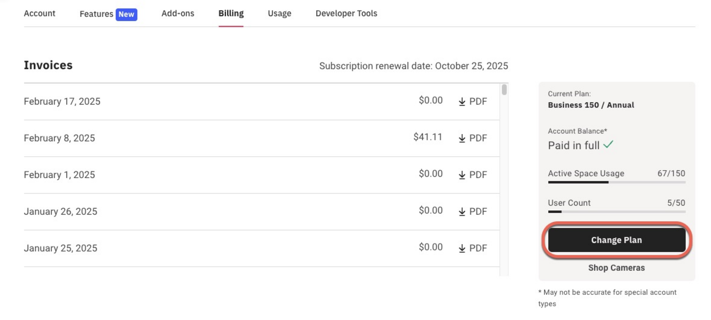Open the Shop Cameras link
Image resolution: width=711 pixels, height=320 pixels.
(616, 268)
